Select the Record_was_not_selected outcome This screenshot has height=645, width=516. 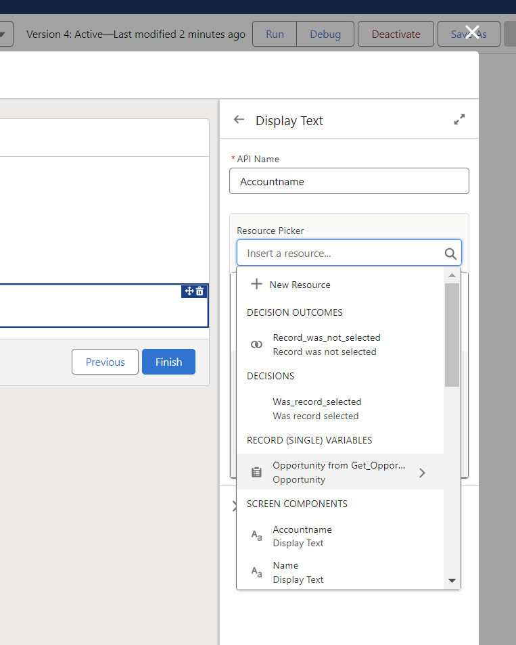pos(340,345)
